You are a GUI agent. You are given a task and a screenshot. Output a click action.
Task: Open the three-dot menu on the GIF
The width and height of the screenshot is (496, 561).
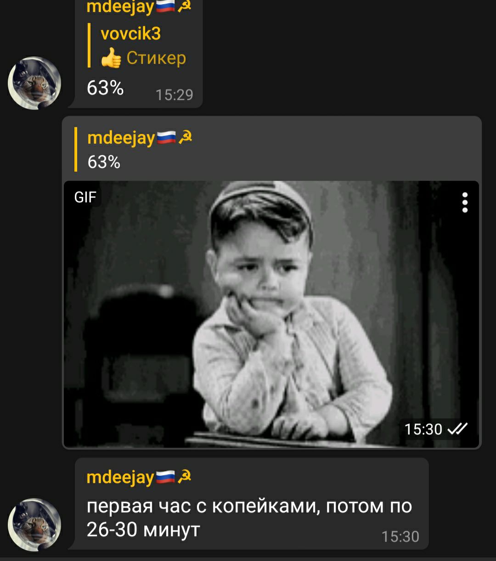click(x=465, y=202)
